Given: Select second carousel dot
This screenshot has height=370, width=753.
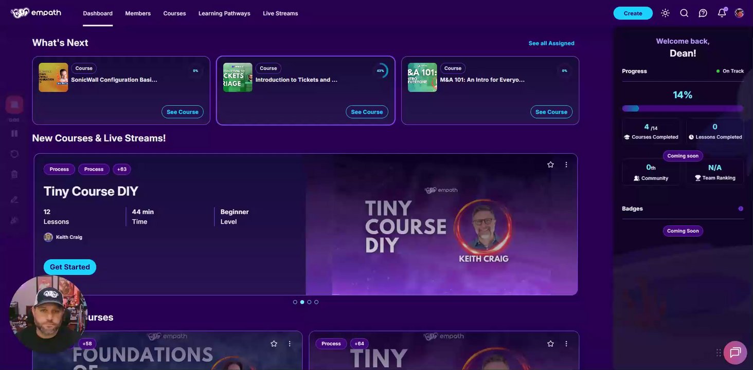Looking at the screenshot, I should [x=302, y=302].
